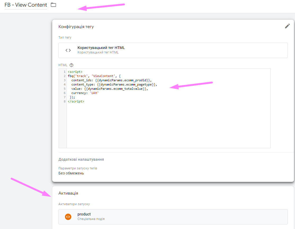The height and width of the screenshot is (229, 295).
Task: Click the fbq 'ViewContent' code line
Action: pyautogui.click(x=94, y=76)
